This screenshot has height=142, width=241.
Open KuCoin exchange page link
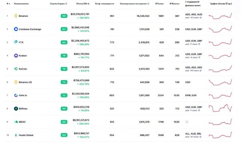click(23, 69)
